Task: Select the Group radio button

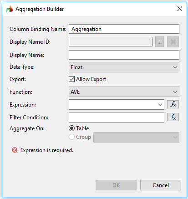Action: click(x=71, y=137)
